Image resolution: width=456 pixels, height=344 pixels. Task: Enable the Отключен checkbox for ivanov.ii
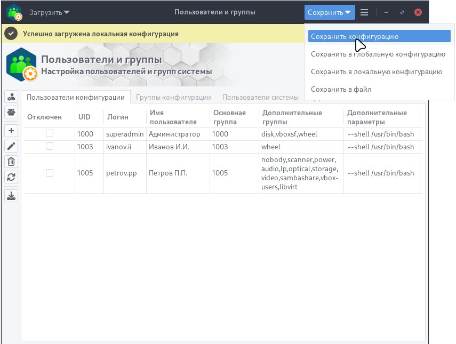[x=50, y=147]
